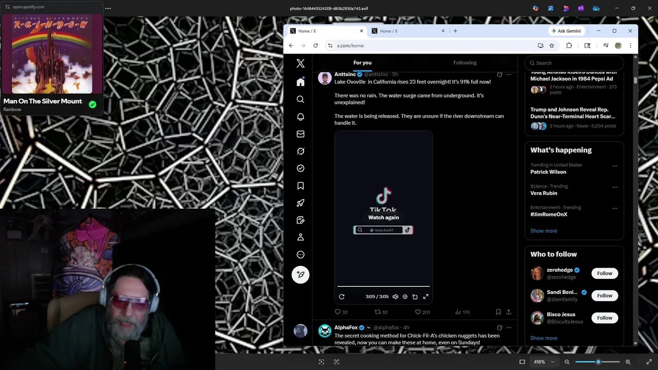Follow Bisco Jesus

605,318
